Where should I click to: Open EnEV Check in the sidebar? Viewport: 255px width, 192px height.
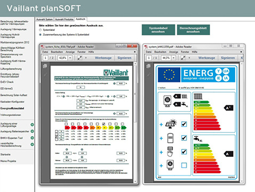pyautogui.click(x=7, y=82)
